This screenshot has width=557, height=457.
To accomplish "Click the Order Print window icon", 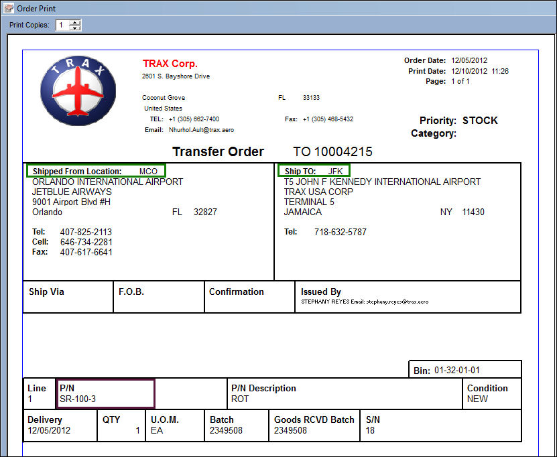I will [8, 8].
